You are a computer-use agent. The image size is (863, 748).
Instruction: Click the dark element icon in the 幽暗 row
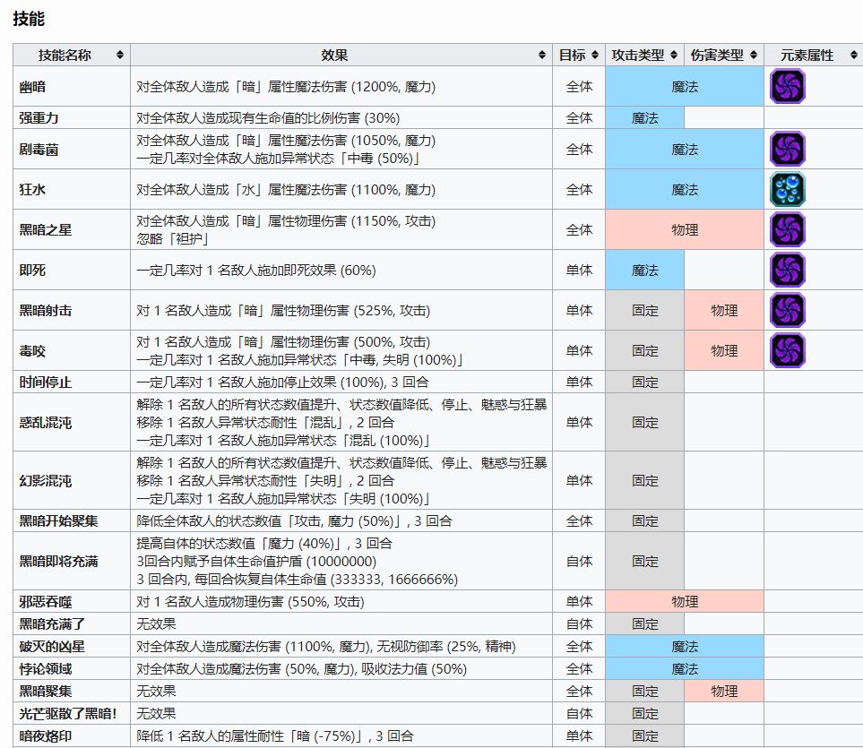click(x=788, y=87)
